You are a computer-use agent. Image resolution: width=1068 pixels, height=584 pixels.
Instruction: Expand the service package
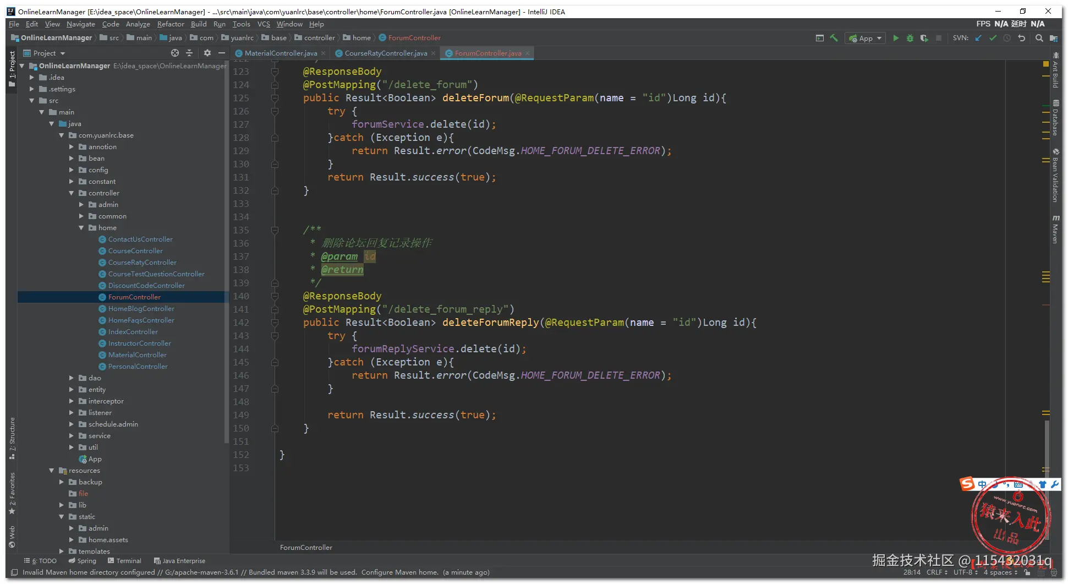click(72, 436)
